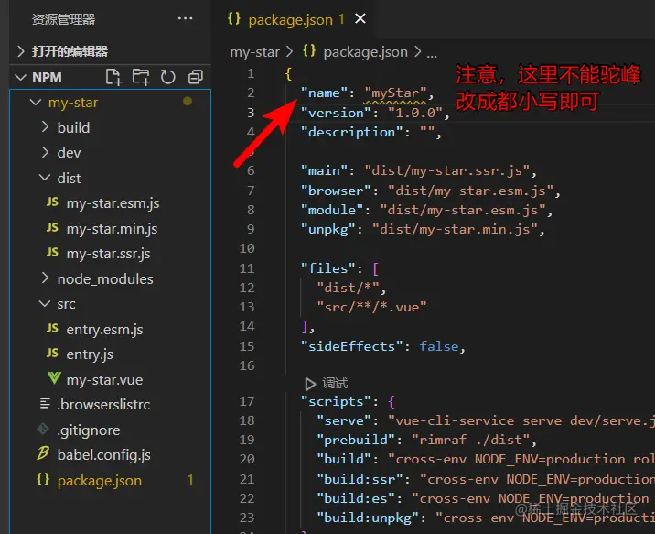Click JS icon beside entry.js
The height and width of the screenshot is (534, 655).
coord(52,354)
